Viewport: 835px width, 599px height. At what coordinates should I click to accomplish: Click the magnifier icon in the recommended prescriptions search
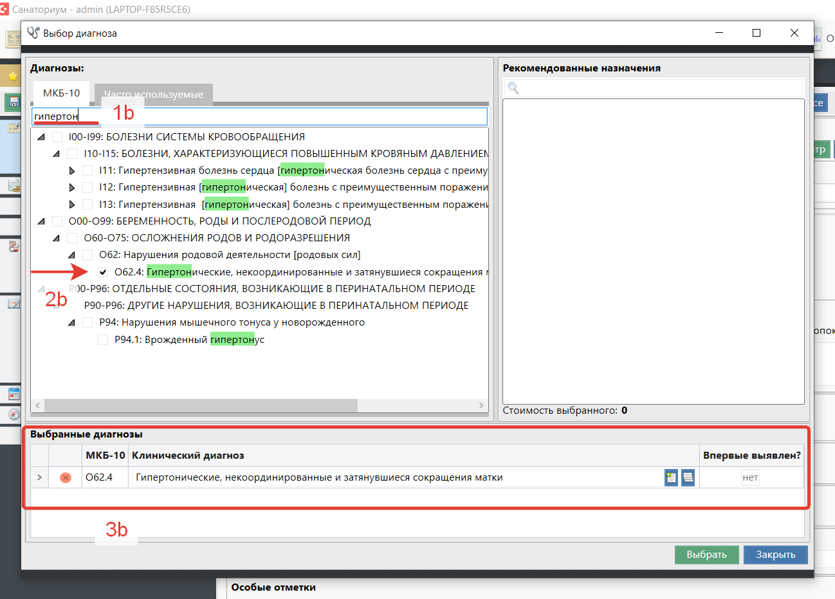click(x=513, y=88)
